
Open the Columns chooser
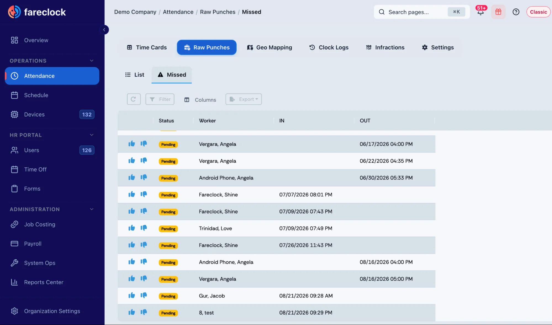[200, 100]
